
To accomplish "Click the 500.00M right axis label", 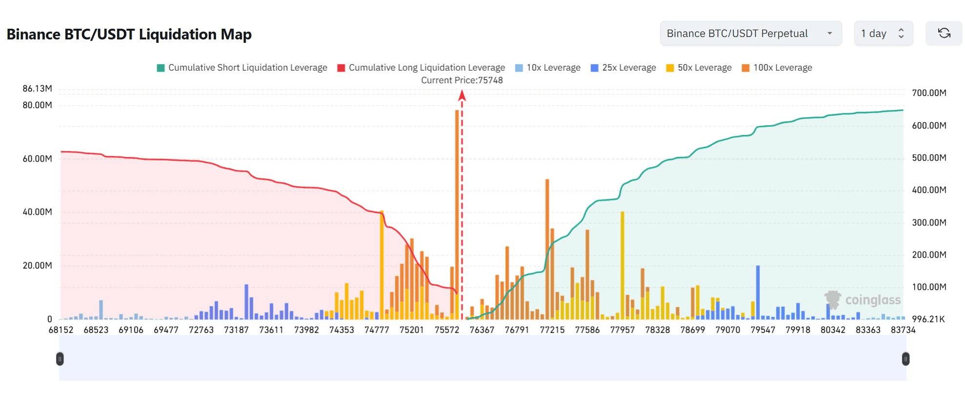I will click(929, 158).
